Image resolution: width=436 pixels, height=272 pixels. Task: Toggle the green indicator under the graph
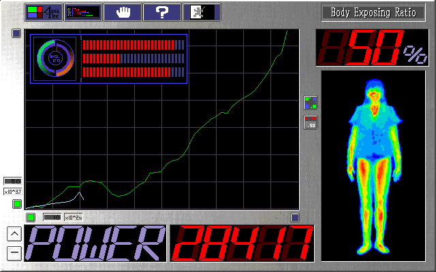31,218
